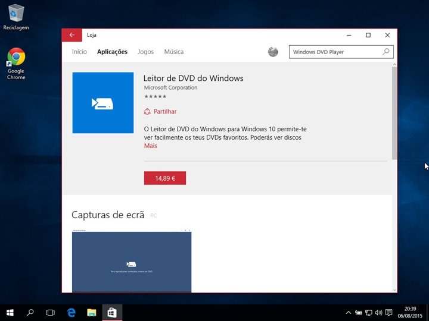Open the volume speaker tray icon
Image resolution: width=429 pixels, height=321 pixels.
click(x=379, y=313)
